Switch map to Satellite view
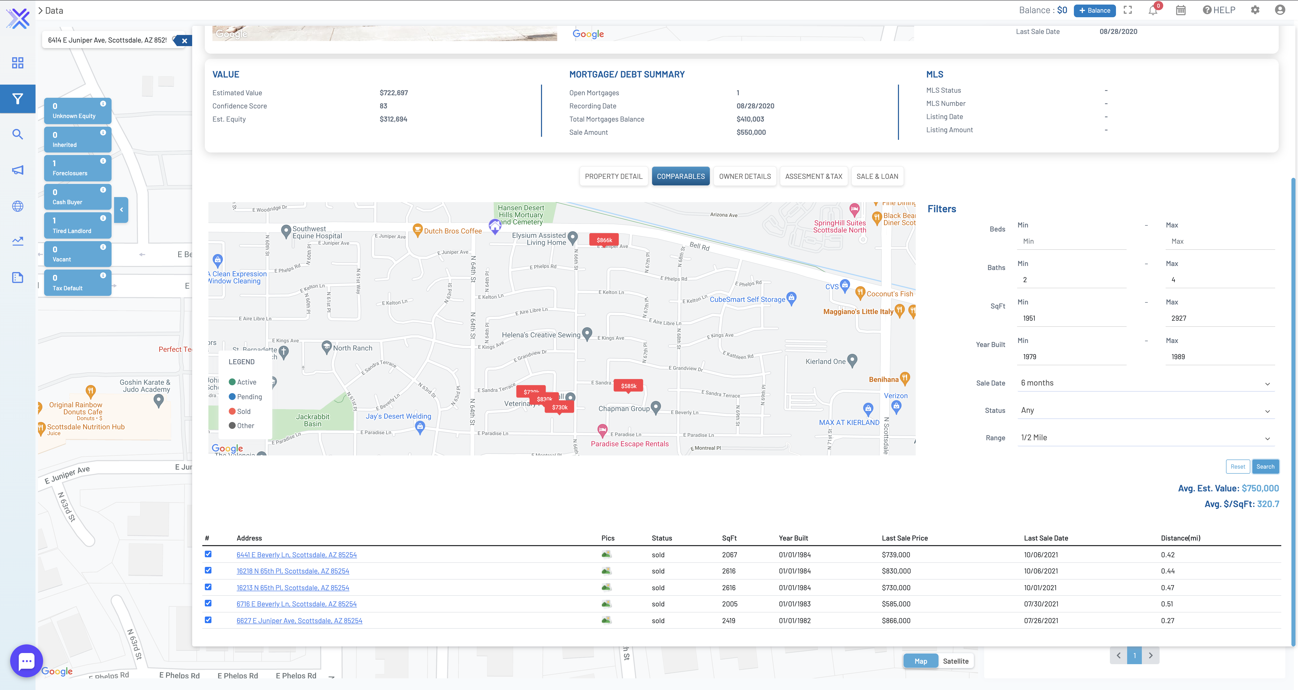The image size is (1298, 690). coord(955,661)
